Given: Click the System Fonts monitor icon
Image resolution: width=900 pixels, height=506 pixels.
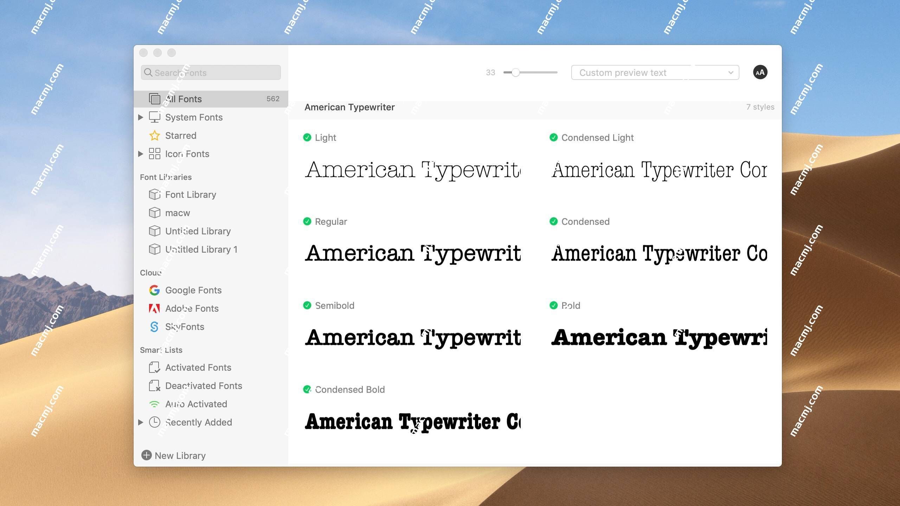Looking at the screenshot, I should 155,117.
